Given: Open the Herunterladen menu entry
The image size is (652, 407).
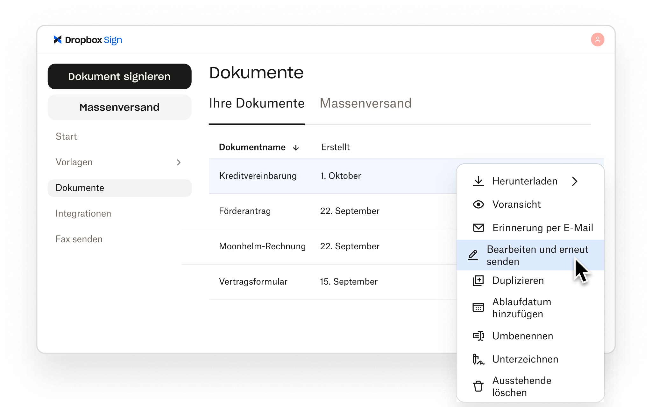Looking at the screenshot, I should tap(530, 181).
